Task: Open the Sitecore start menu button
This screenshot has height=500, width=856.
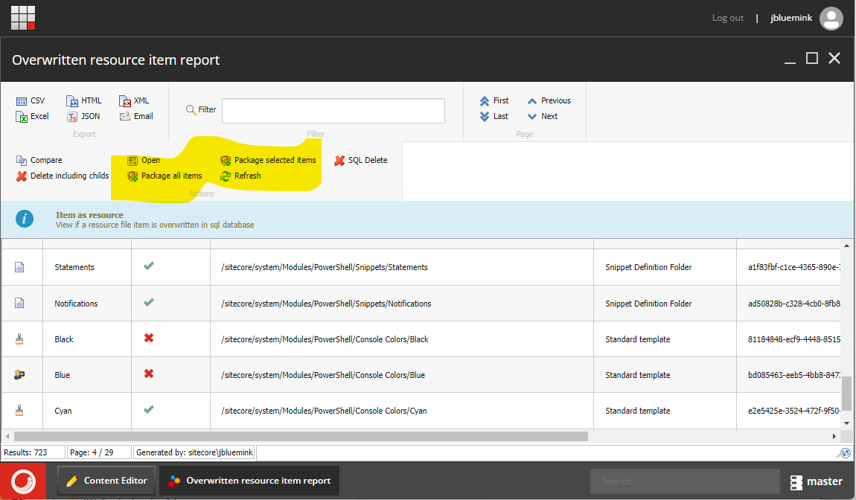Action: 23,481
